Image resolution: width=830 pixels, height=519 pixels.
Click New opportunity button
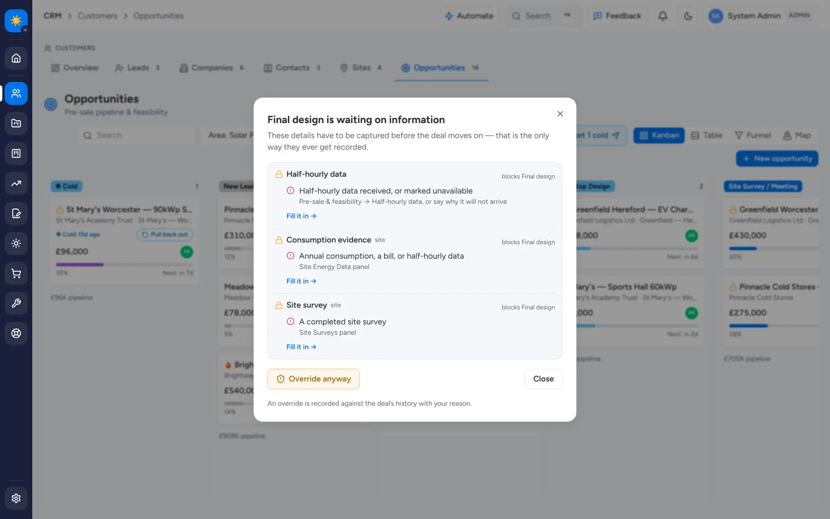pyautogui.click(x=777, y=159)
